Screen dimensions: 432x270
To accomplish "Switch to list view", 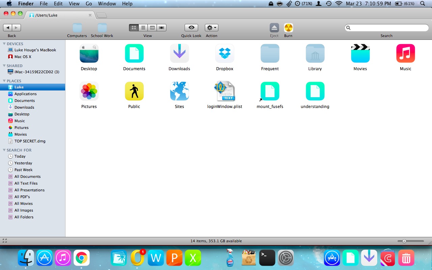I will coord(143,27).
